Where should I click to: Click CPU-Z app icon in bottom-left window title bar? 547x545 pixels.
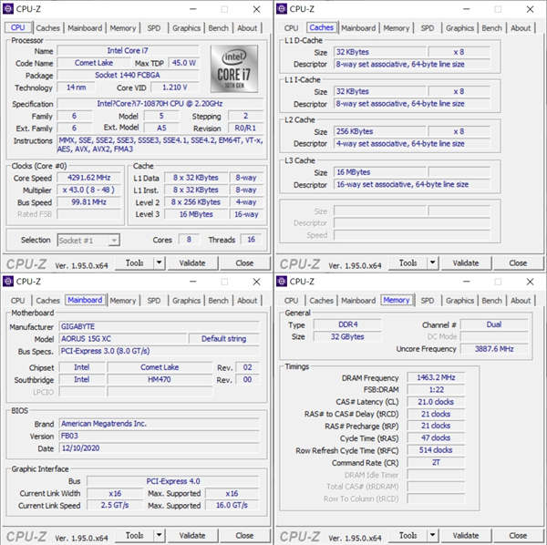8,281
